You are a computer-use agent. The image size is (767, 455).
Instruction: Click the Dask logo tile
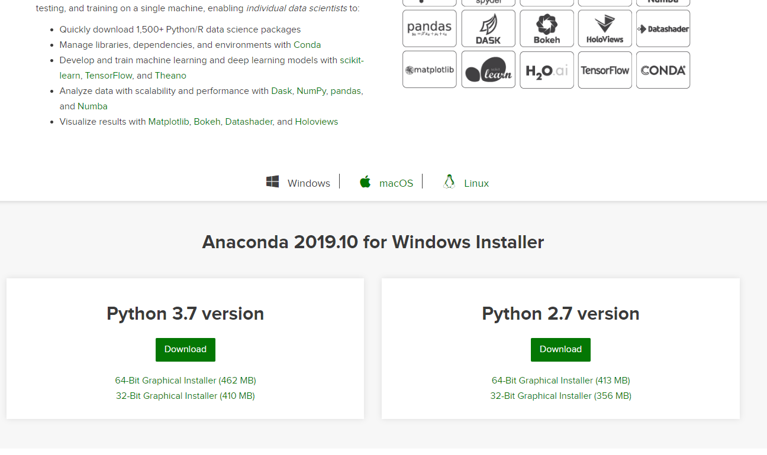pyautogui.click(x=488, y=28)
